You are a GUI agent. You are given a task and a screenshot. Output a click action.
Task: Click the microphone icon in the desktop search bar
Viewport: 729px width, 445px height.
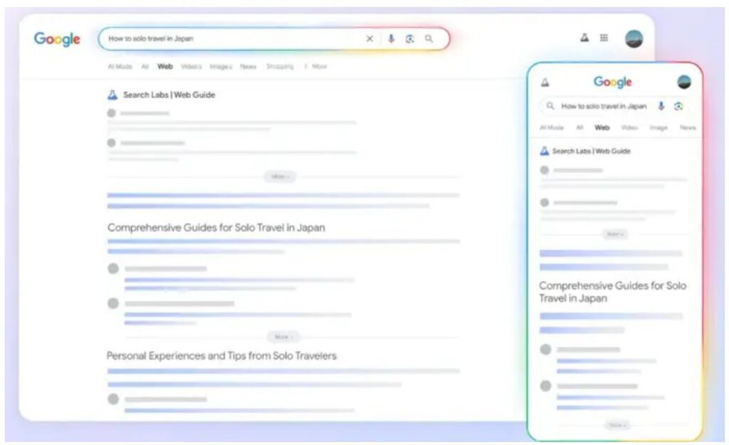(391, 39)
